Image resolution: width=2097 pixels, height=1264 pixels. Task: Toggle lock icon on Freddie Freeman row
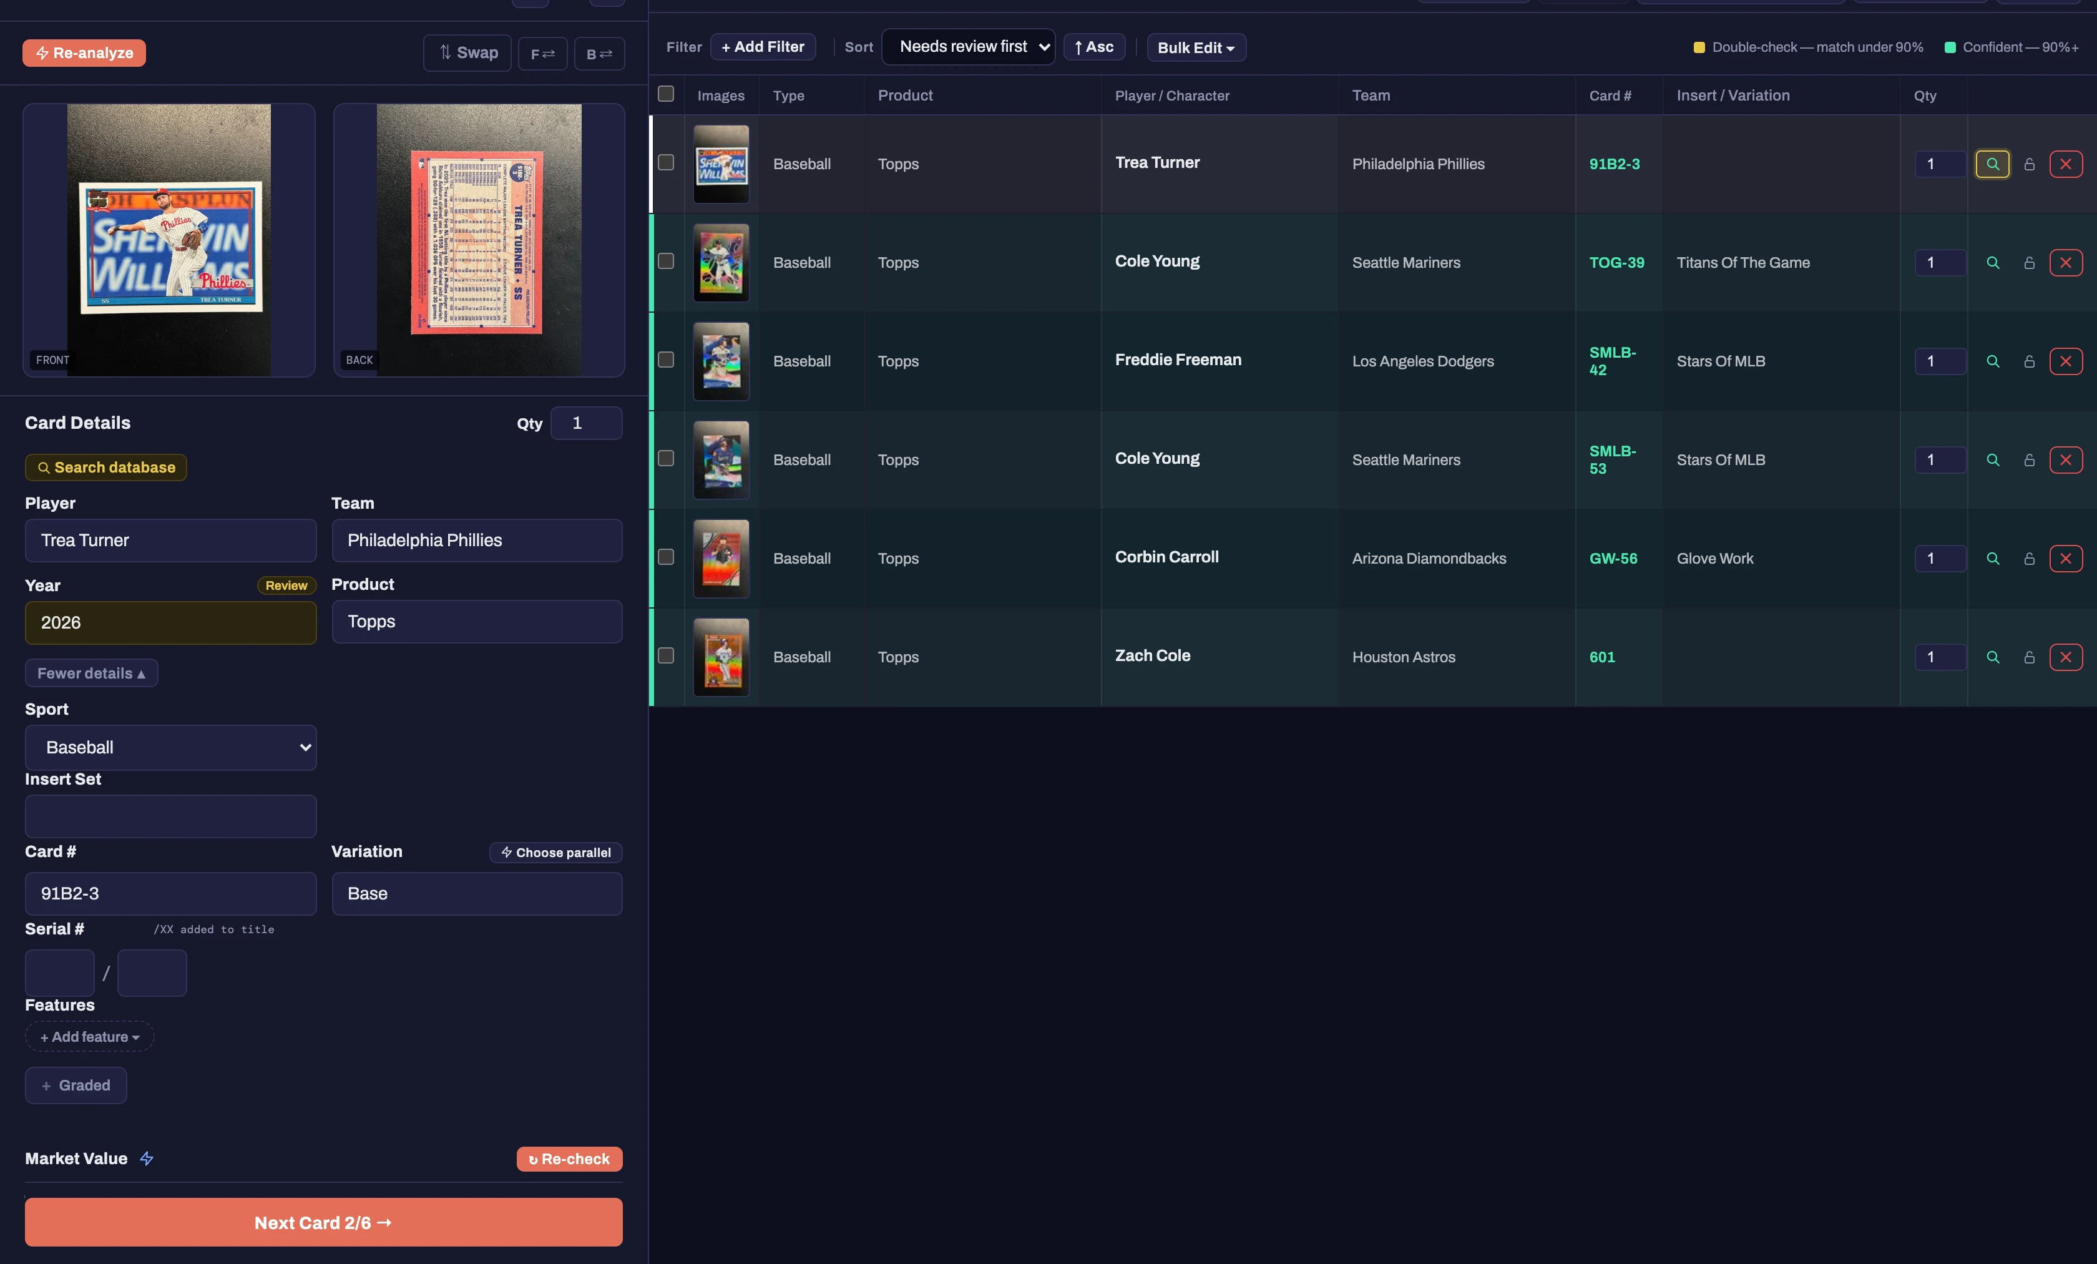pos(2029,361)
